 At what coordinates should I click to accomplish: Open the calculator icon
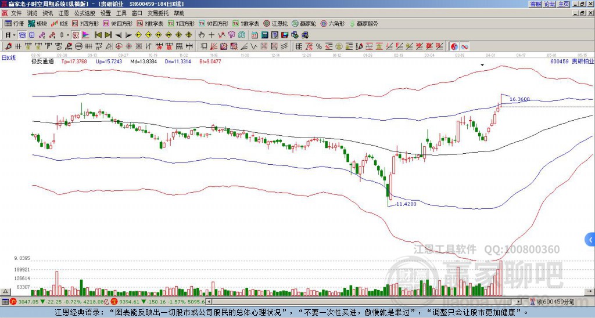(264, 35)
